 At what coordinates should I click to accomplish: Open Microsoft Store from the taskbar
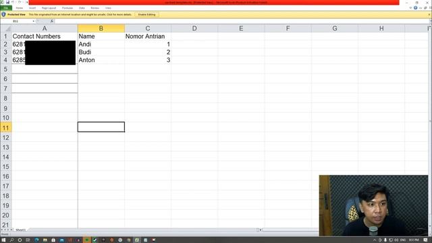53,240
